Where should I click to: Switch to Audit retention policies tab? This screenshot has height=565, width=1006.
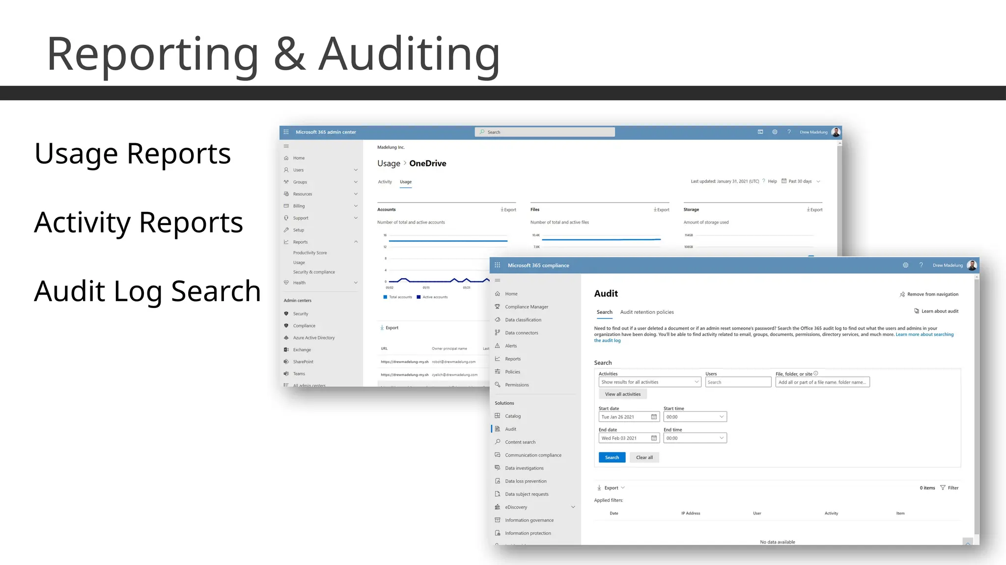pos(647,312)
